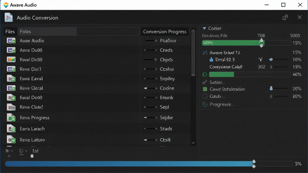Click the list vertical scrollbar thumb
The image size is (308, 173).
pos(193,54)
